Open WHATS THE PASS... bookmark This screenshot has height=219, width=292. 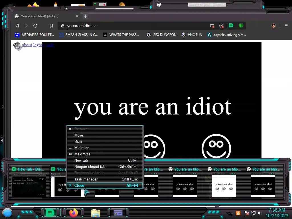tap(121, 35)
